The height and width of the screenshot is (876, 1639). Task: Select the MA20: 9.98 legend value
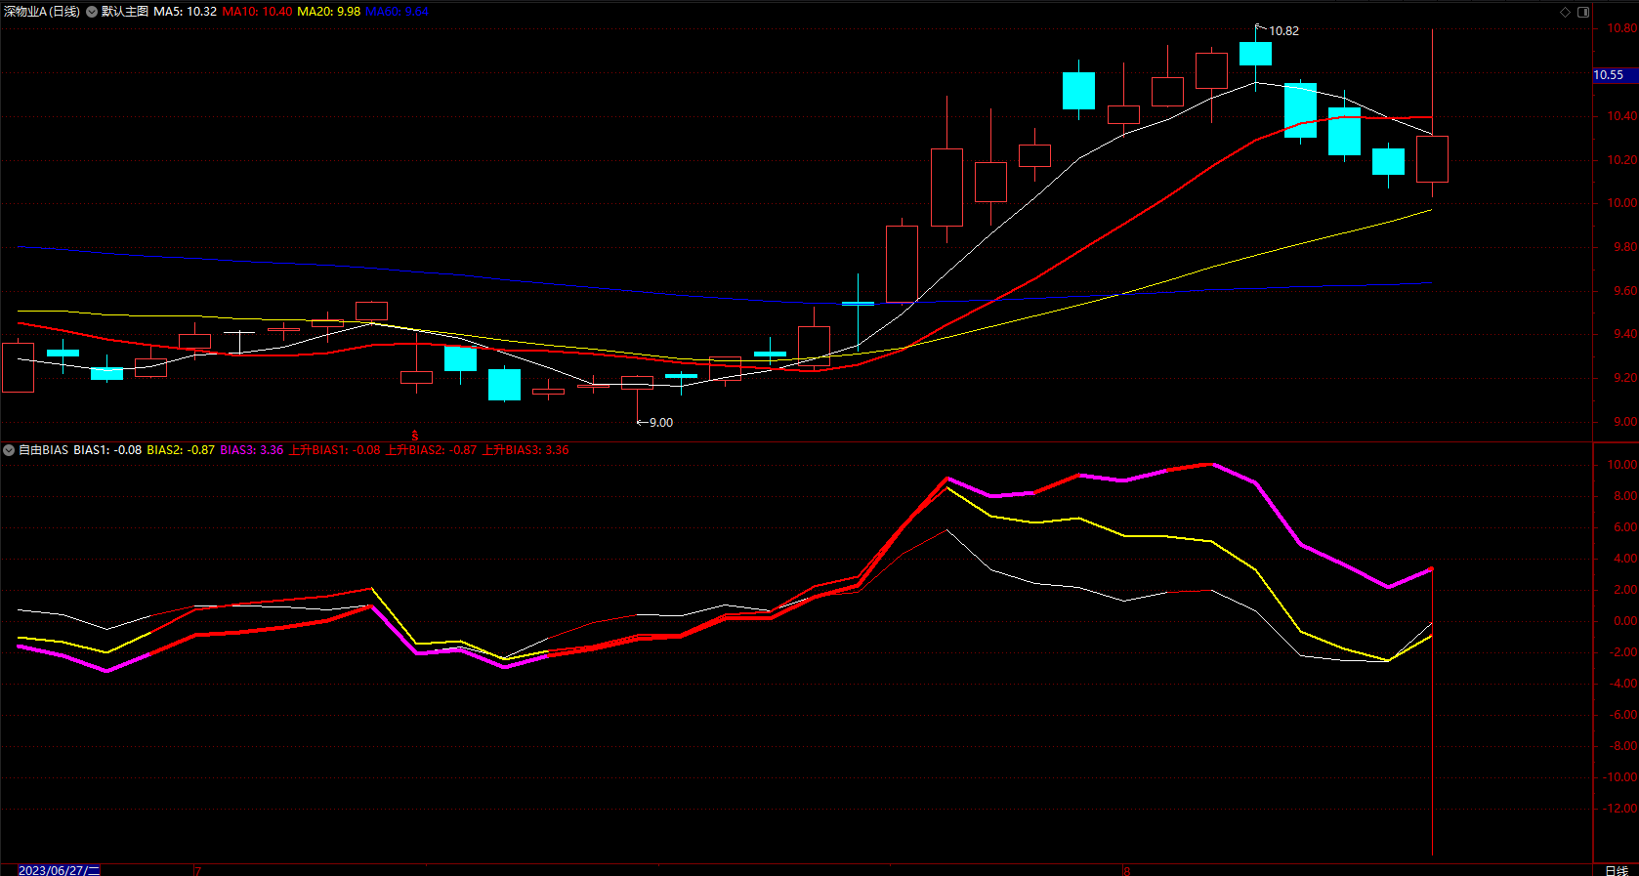(x=328, y=12)
